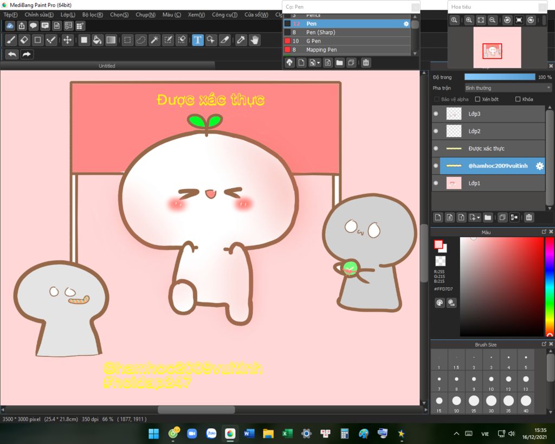Open the Tệp menu
The height and width of the screenshot is (444, 555).
pyautogui.click(x=10, y=15)
